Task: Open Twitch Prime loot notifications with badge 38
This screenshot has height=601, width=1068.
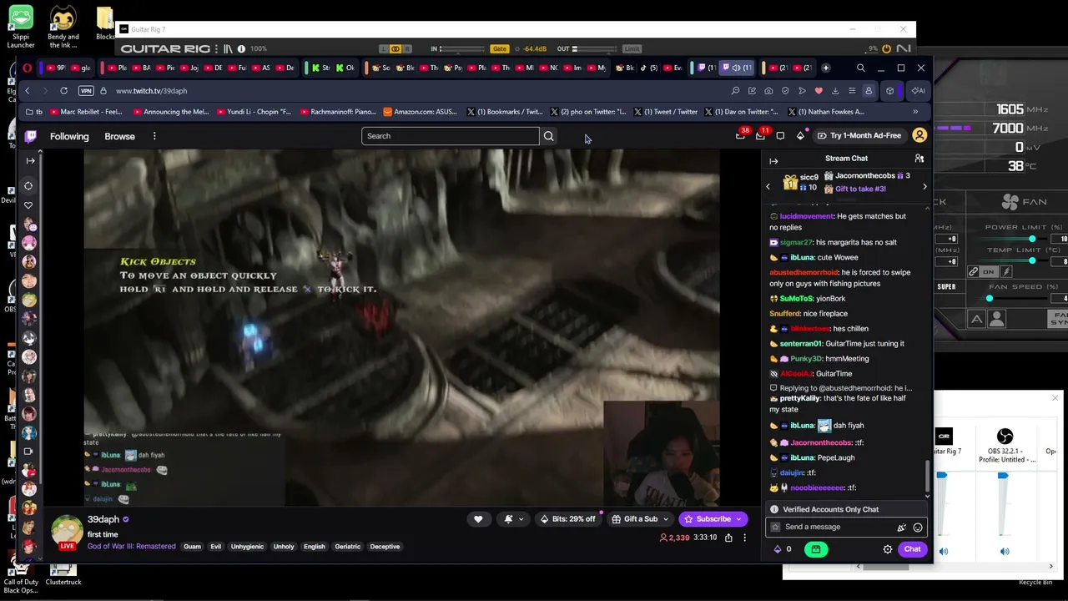Action: [x=740, y=135]
